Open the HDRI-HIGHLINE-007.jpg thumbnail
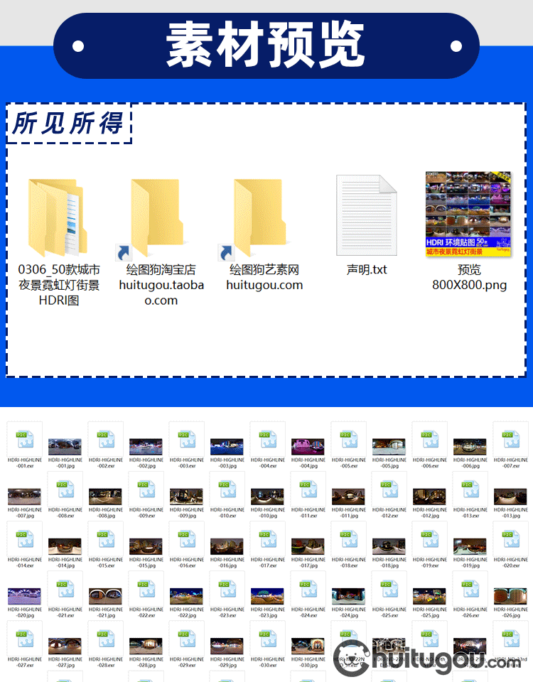 tap(24, 497)
